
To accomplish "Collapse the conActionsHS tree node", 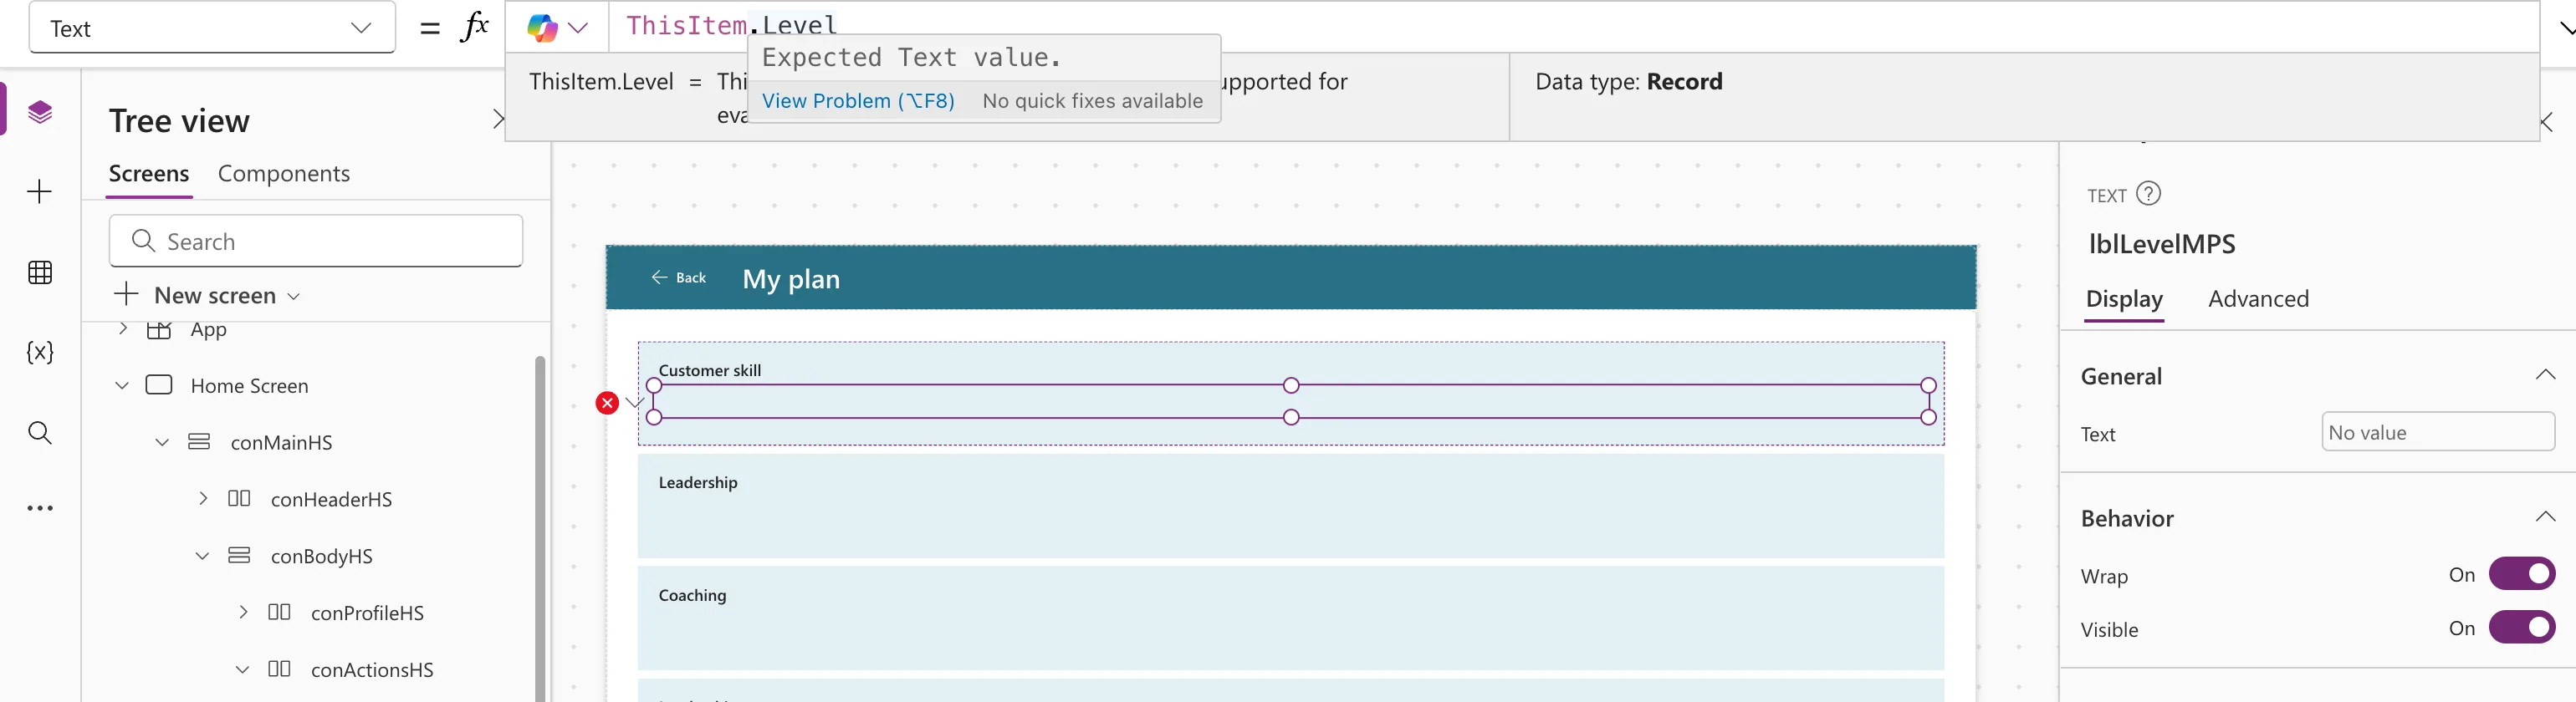I will [x=242, y=669].
